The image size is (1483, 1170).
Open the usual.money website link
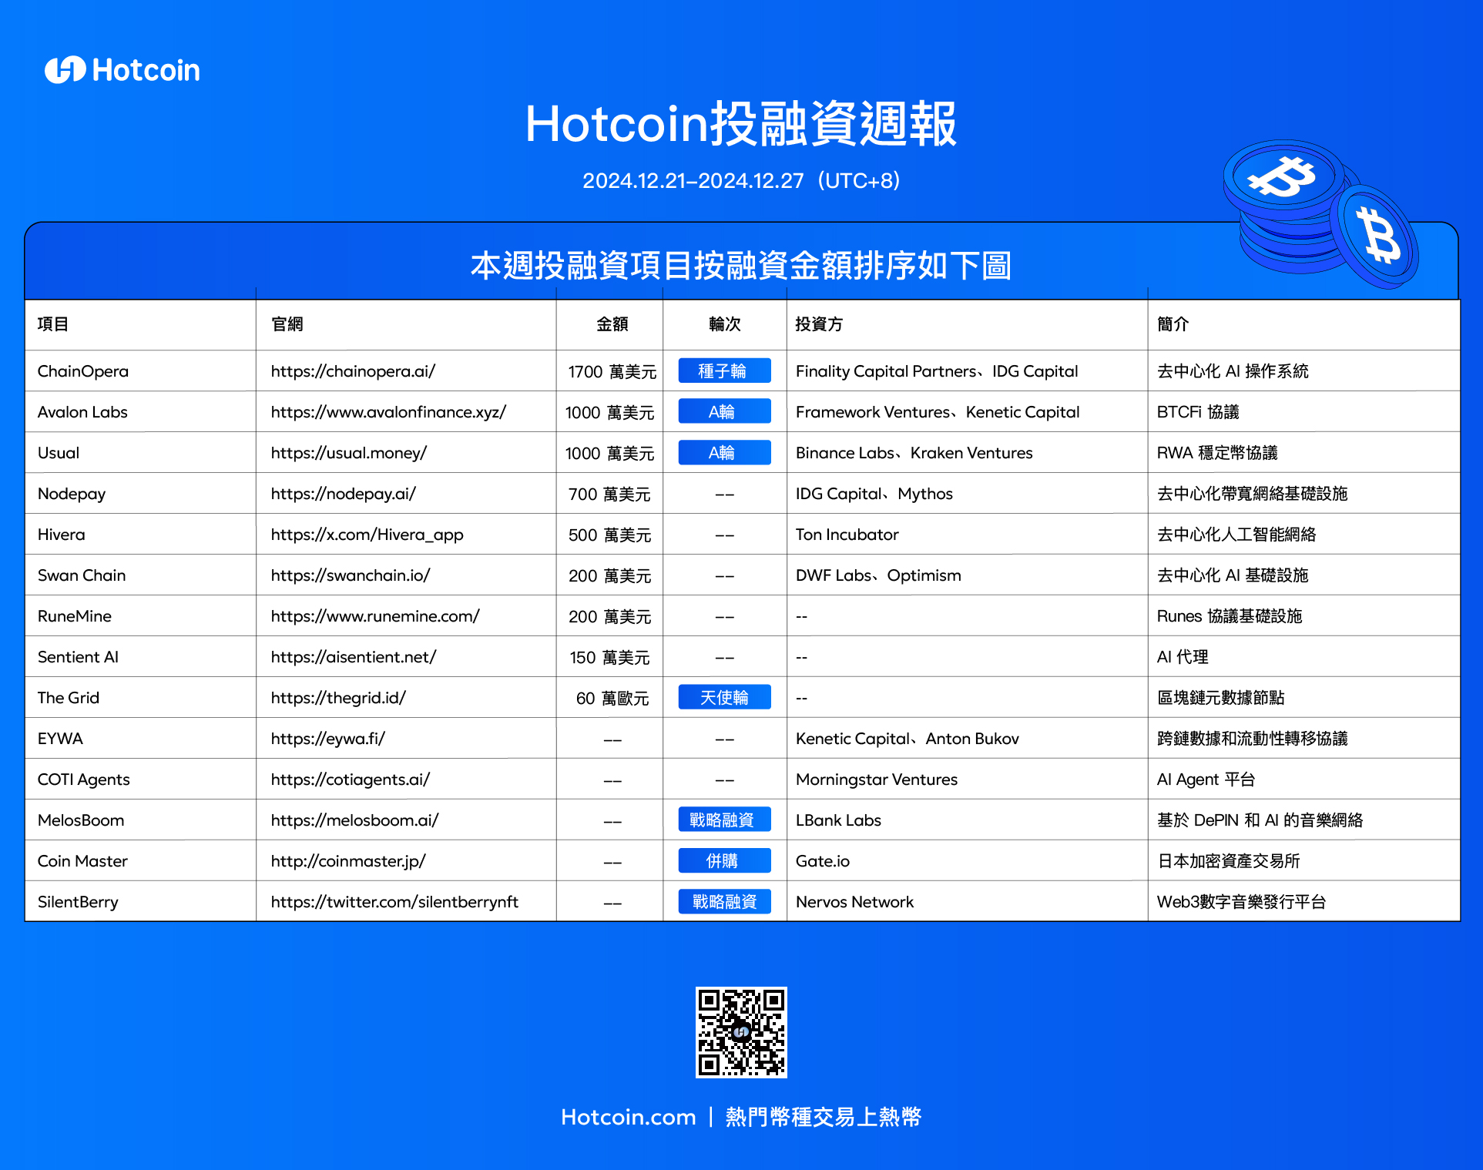pyautogui.click(x=349, y=453)
